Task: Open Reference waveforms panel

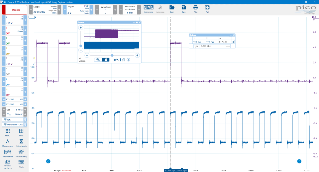Action: click(x=7, y=163)
